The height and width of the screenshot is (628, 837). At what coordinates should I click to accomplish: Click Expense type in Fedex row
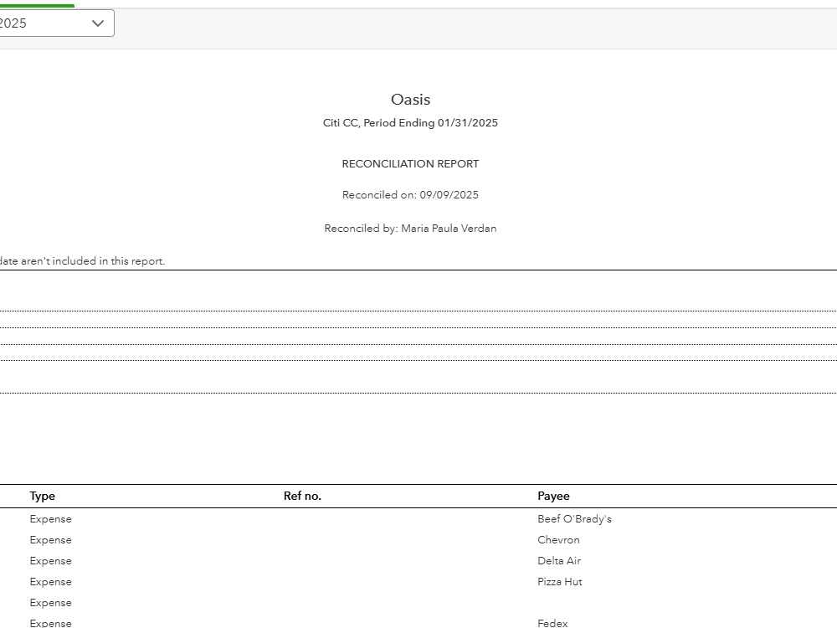click(51, 623)
